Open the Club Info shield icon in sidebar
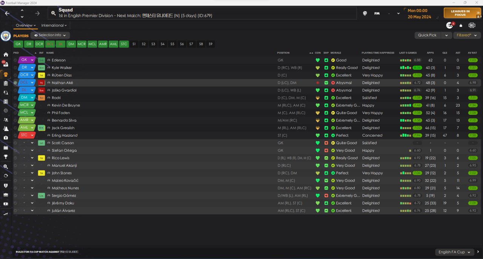This screenshot has width=483, height=259. point(6,186)
